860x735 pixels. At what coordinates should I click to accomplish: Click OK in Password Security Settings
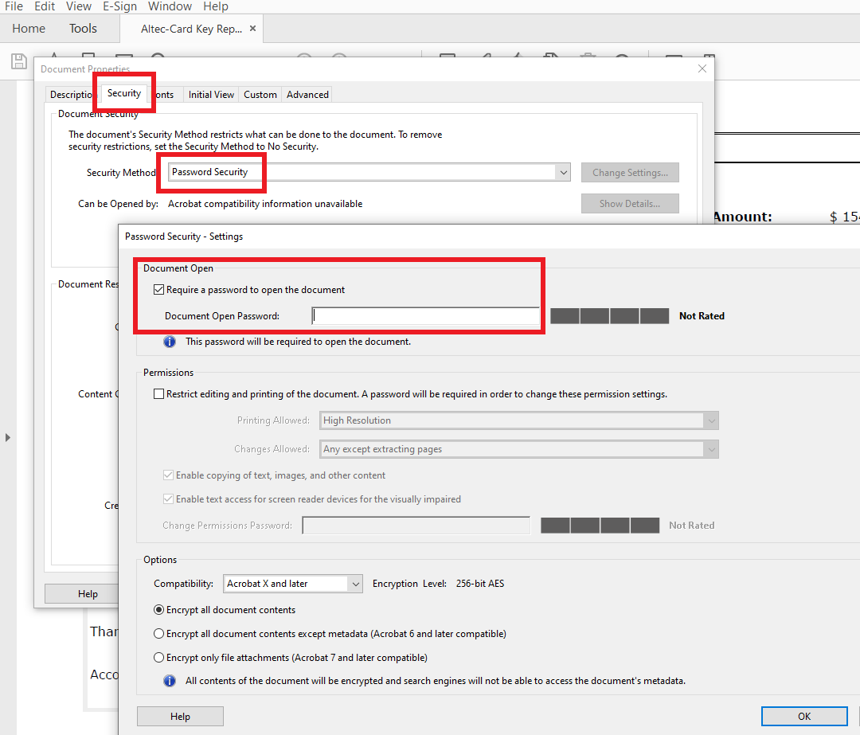804,717
